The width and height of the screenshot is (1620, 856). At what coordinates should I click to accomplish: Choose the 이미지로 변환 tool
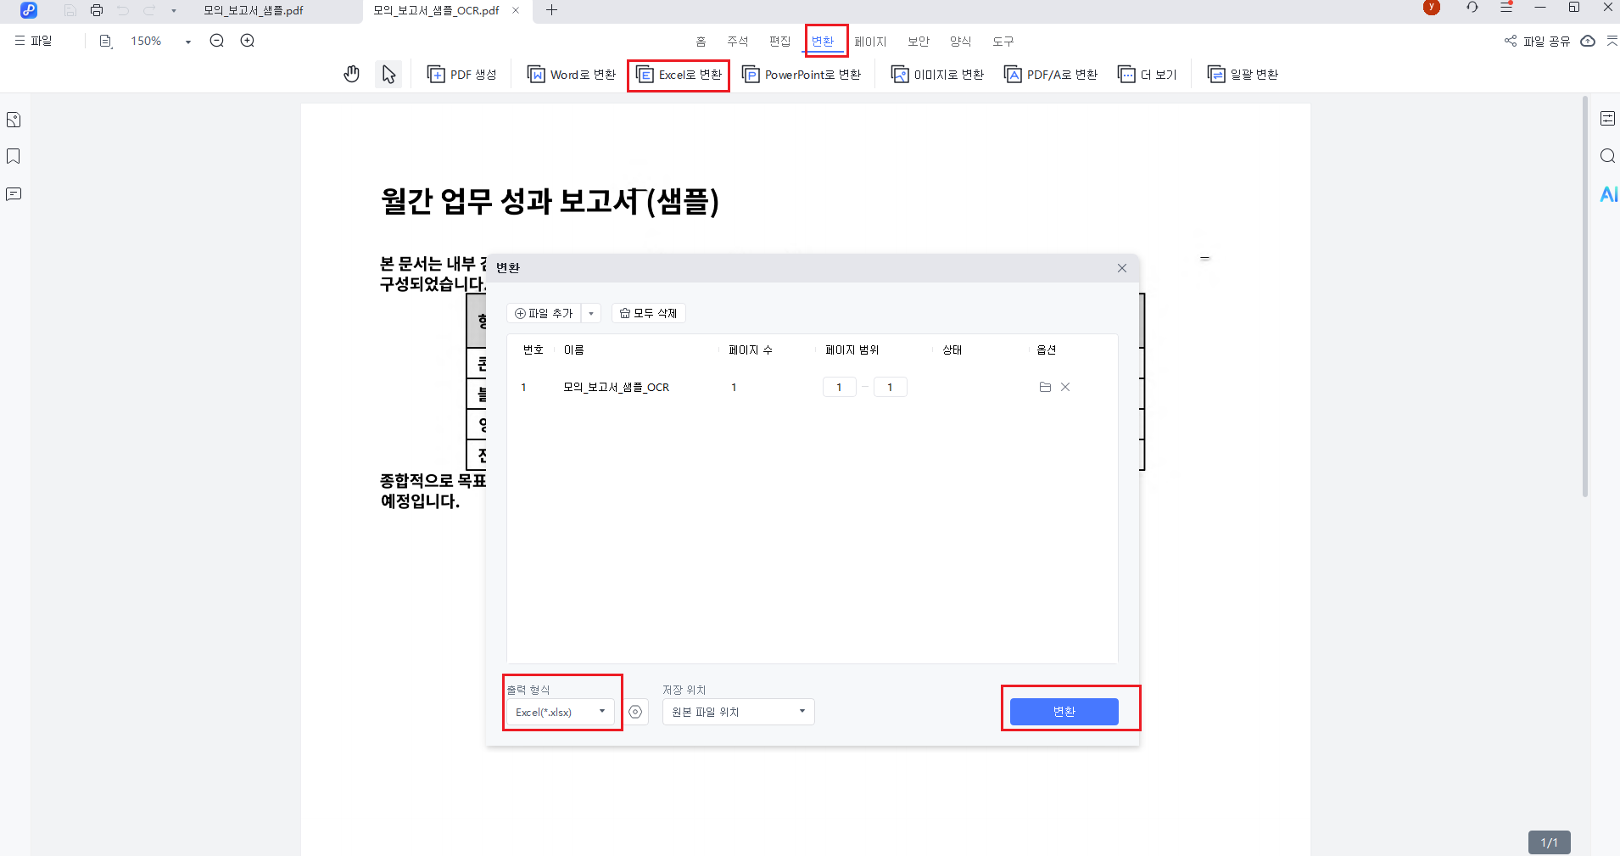coord(936,74)
